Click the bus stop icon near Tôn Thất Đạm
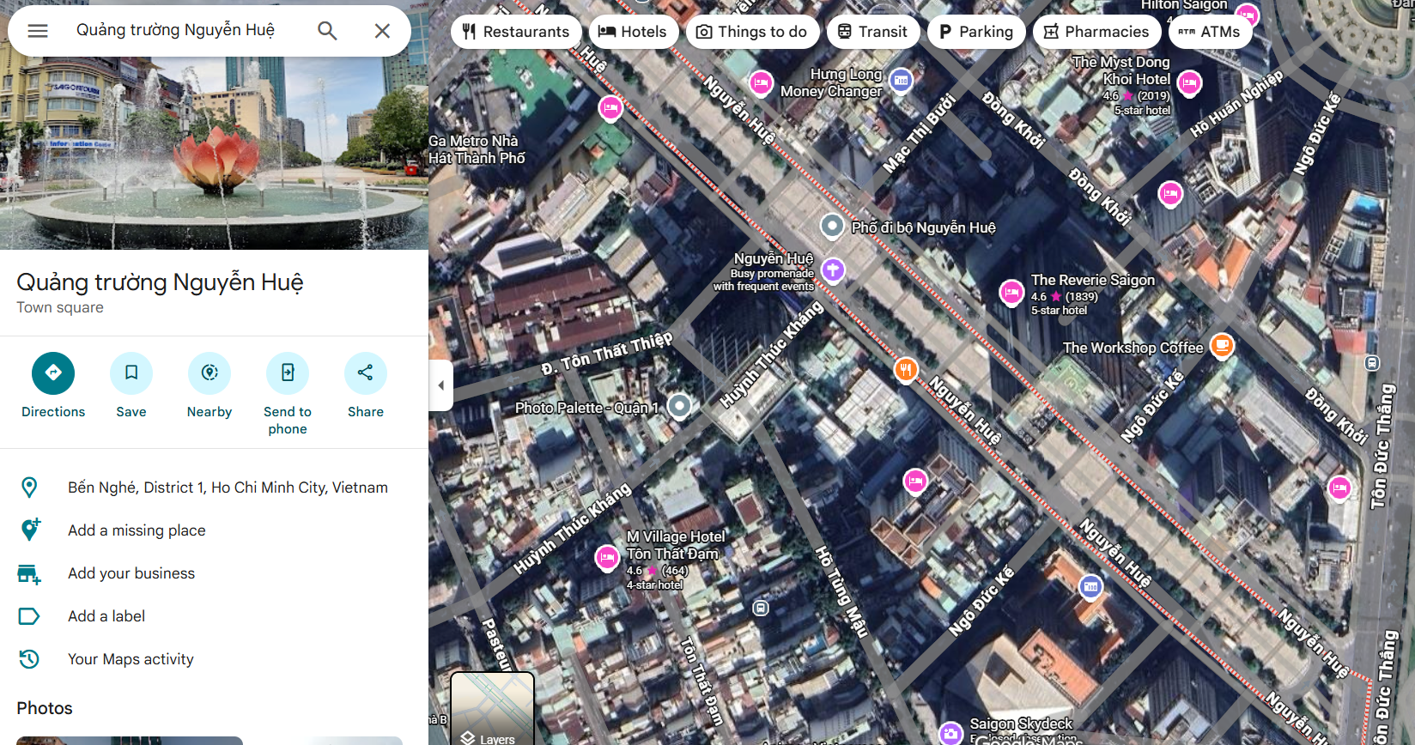 tap(761, 609)
